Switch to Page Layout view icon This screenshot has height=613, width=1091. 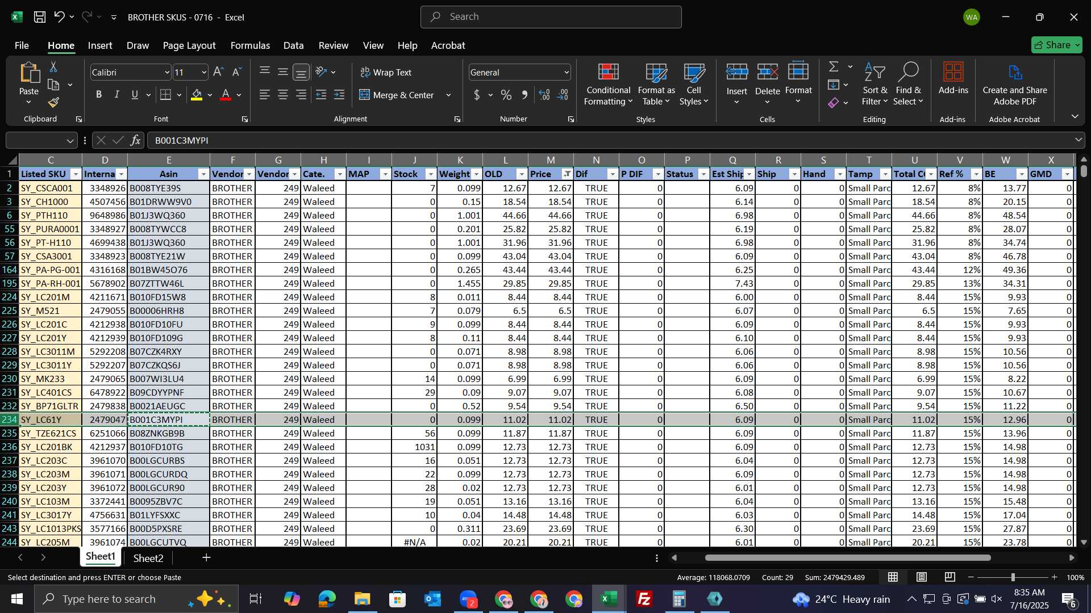(x=922, y=577)
